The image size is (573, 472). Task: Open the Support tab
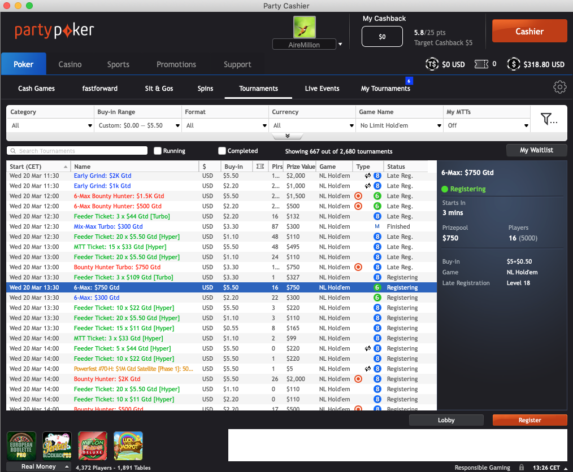point(237,64)
